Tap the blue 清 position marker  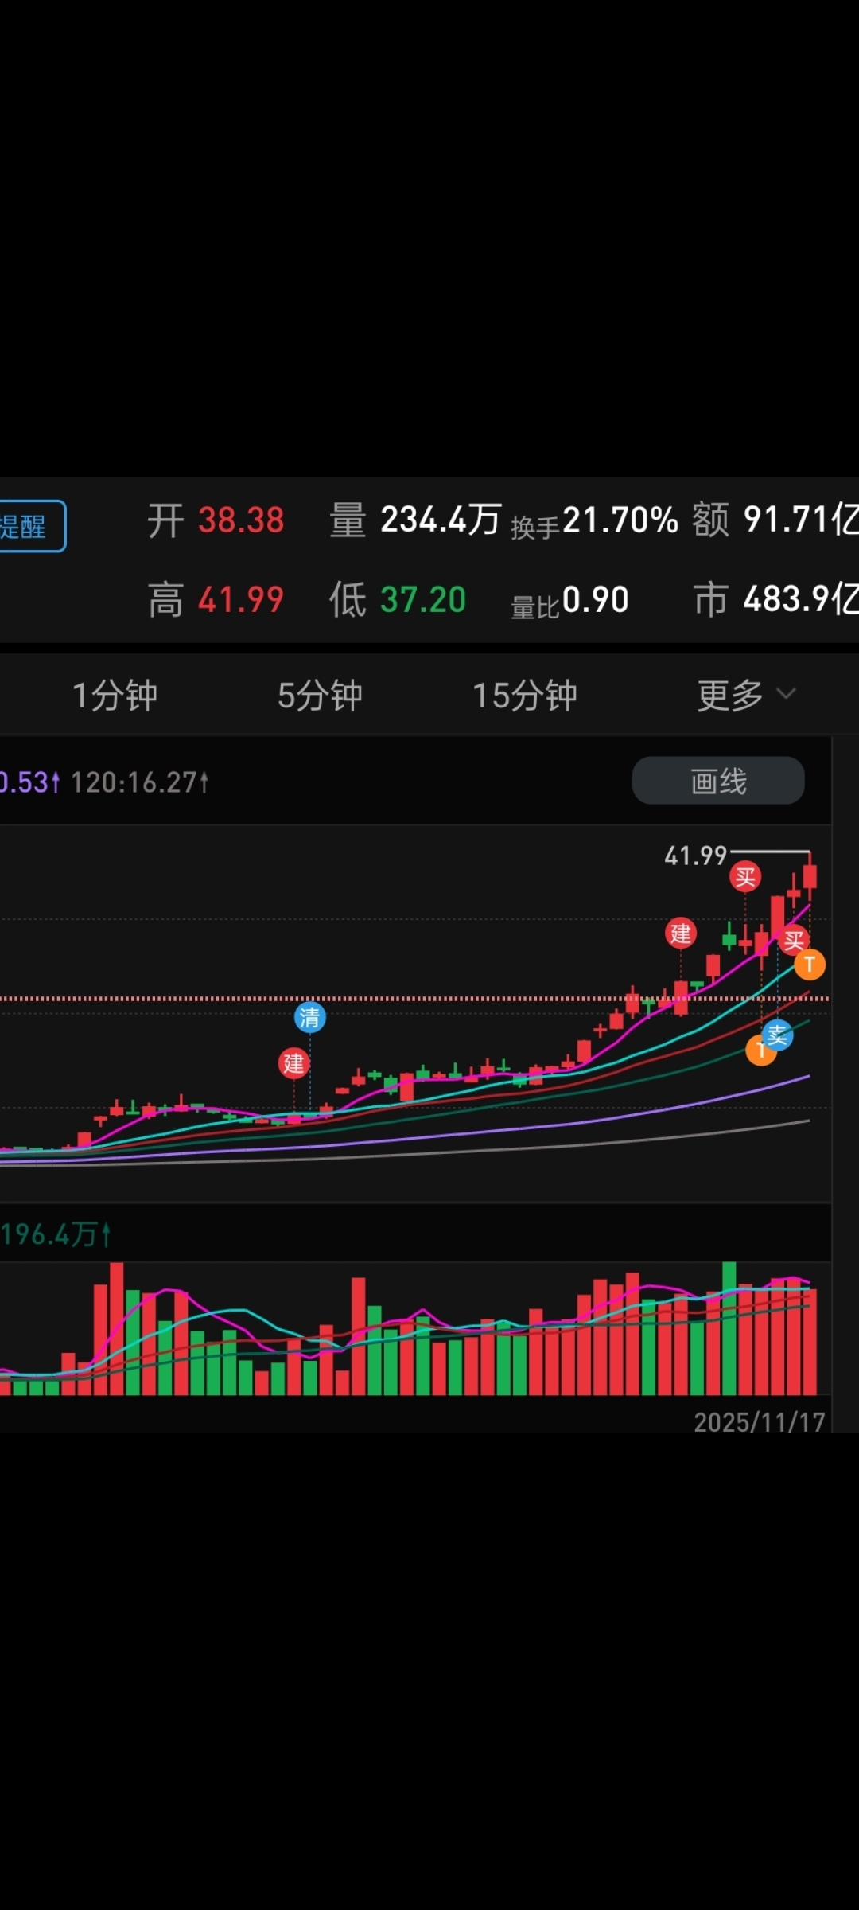coord(310,1017)
